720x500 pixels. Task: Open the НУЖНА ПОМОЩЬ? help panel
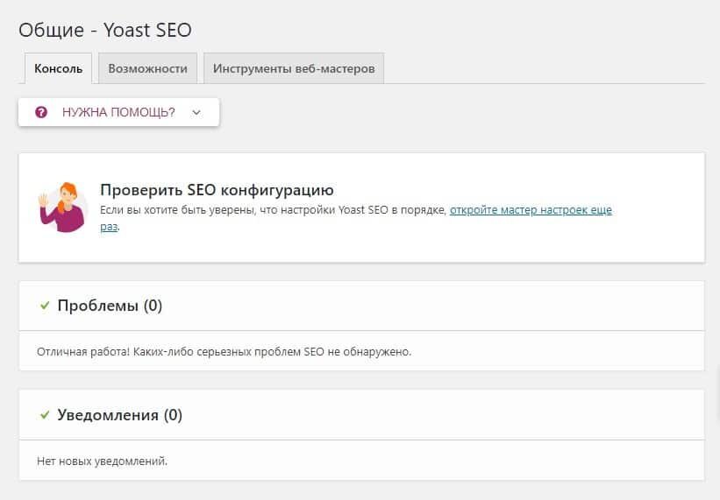[118, 112]
